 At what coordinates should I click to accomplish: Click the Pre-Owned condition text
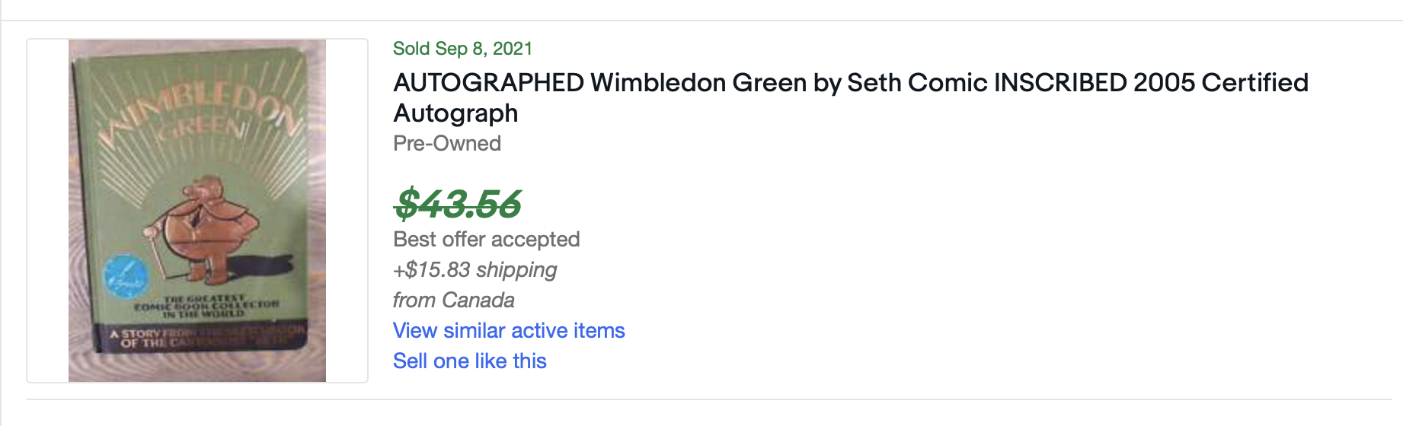(x=447, y=143)
